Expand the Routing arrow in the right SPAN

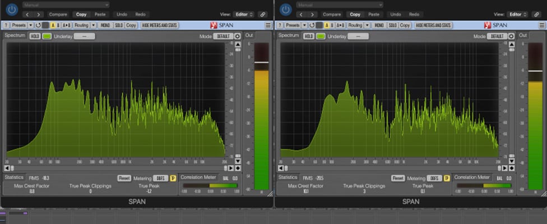(x=367, y=25)
